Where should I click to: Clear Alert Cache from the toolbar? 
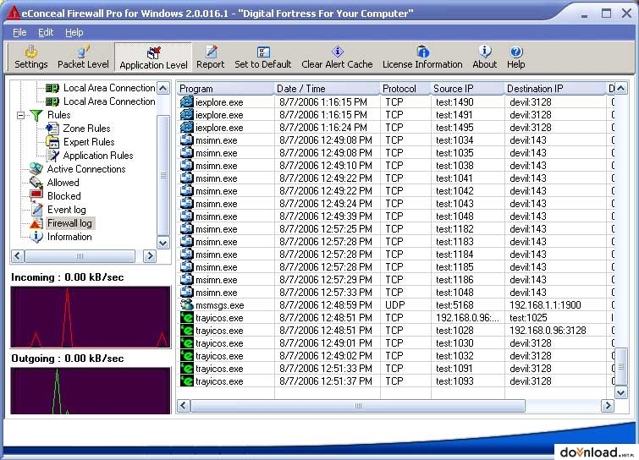pyautogui.click(x=337, y=57)
